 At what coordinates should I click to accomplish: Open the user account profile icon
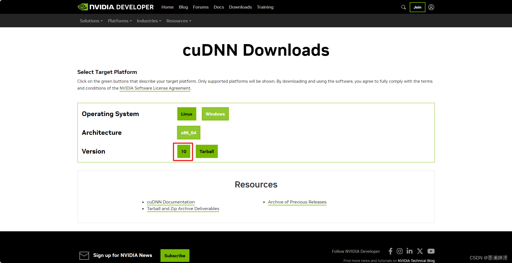[431, 7]
